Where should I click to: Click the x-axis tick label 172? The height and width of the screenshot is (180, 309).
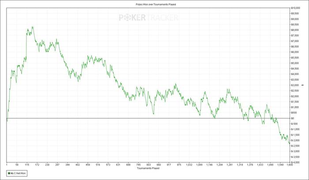(x=37, y=165)
